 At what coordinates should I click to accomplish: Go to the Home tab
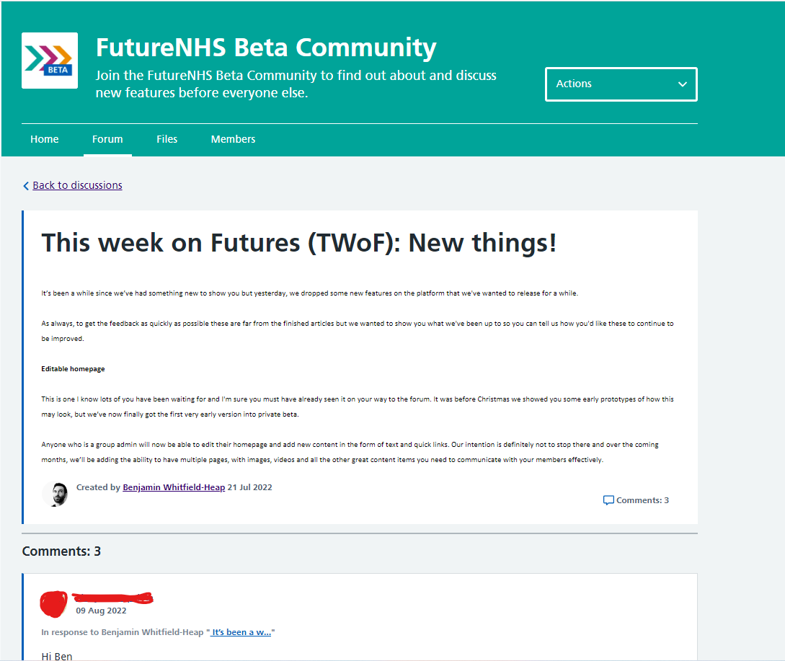tap(44, 138)
